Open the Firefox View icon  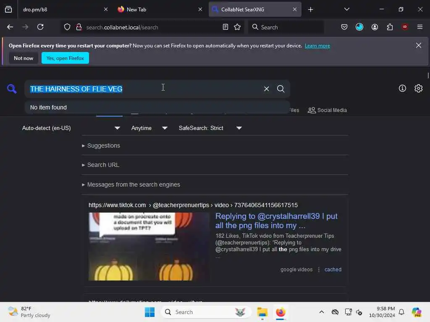[8, 9]
